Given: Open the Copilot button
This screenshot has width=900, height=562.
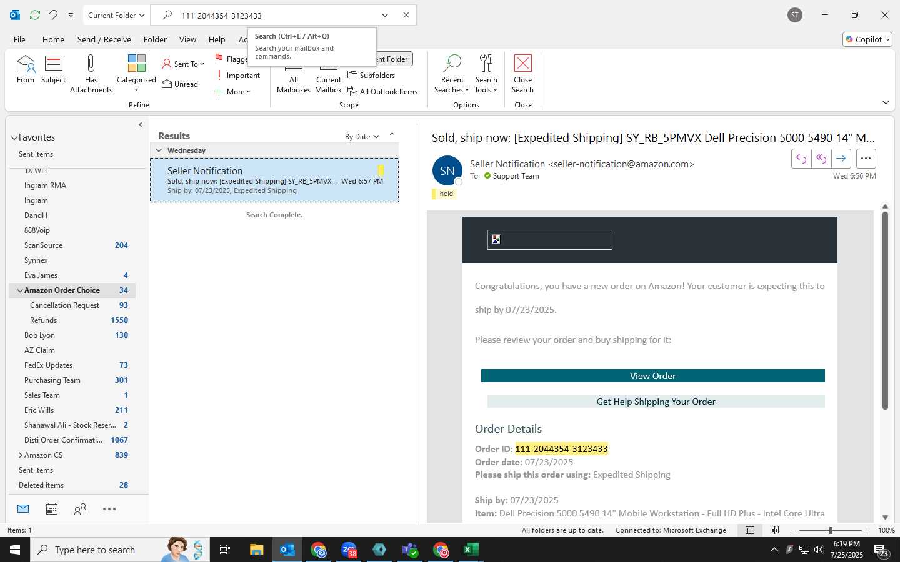Looking at the screenshot, I should pos(867,39).
